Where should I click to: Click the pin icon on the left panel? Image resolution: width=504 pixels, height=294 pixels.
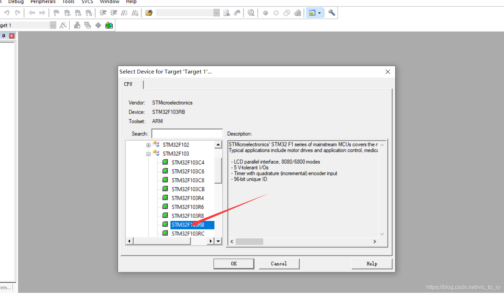click(x=4, y=36)
